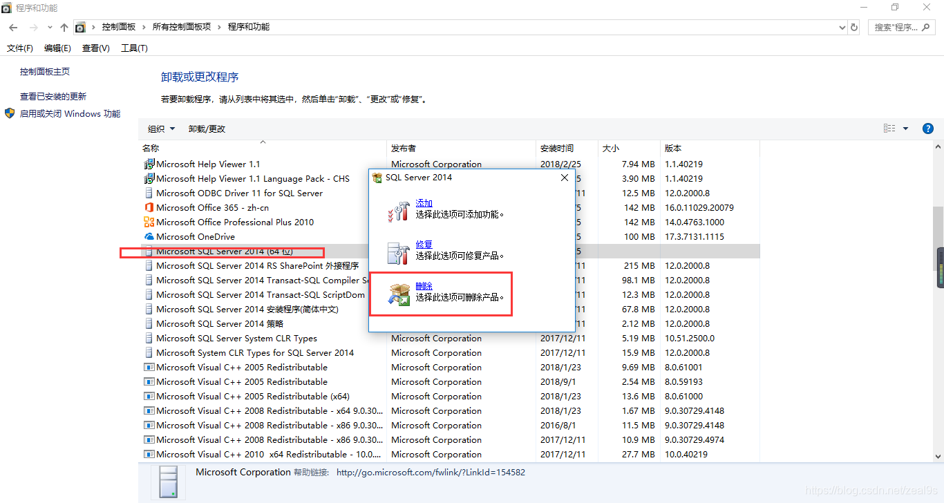Click the repair product server icon
The image size is (944, 503).
[x=399, y=253]
